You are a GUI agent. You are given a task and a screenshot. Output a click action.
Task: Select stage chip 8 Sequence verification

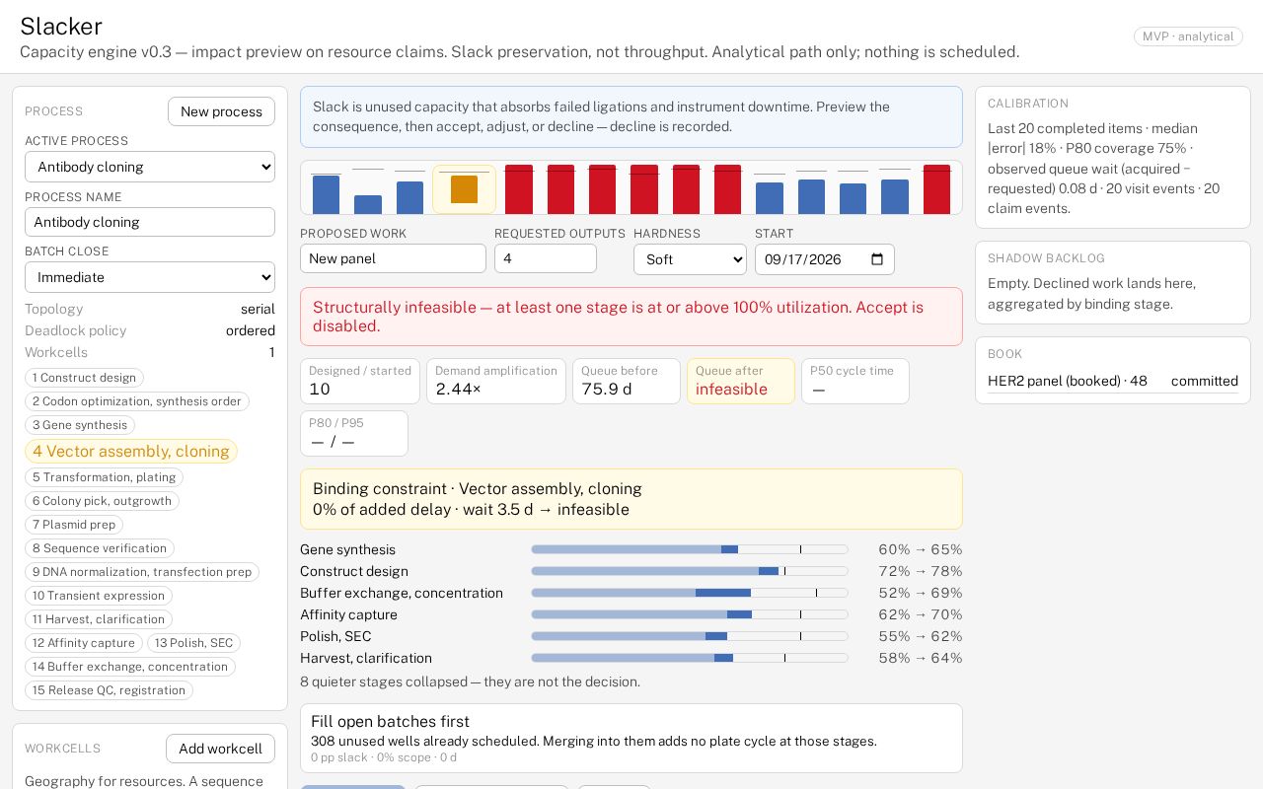pos(100,548)
